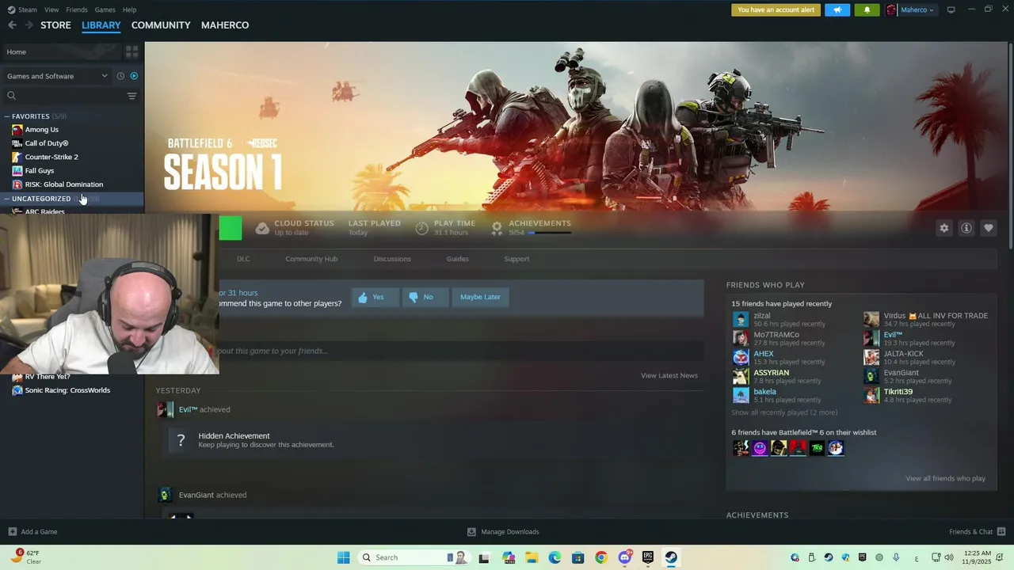Image resolution: width=1014 pixels, height=570 pixels.
Task: Open File Explorer from taskbar
Action: pos(531,557)
